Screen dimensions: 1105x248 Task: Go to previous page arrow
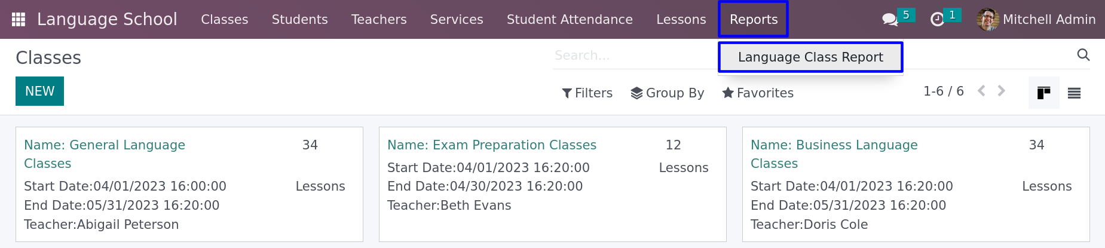click(981, 91)
